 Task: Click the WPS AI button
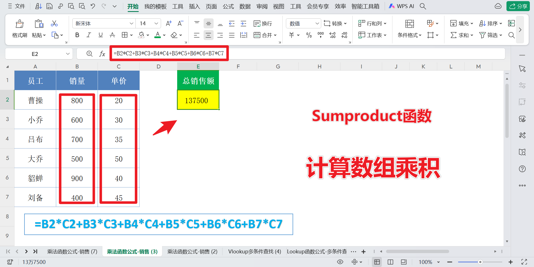(x=402, y=6)
